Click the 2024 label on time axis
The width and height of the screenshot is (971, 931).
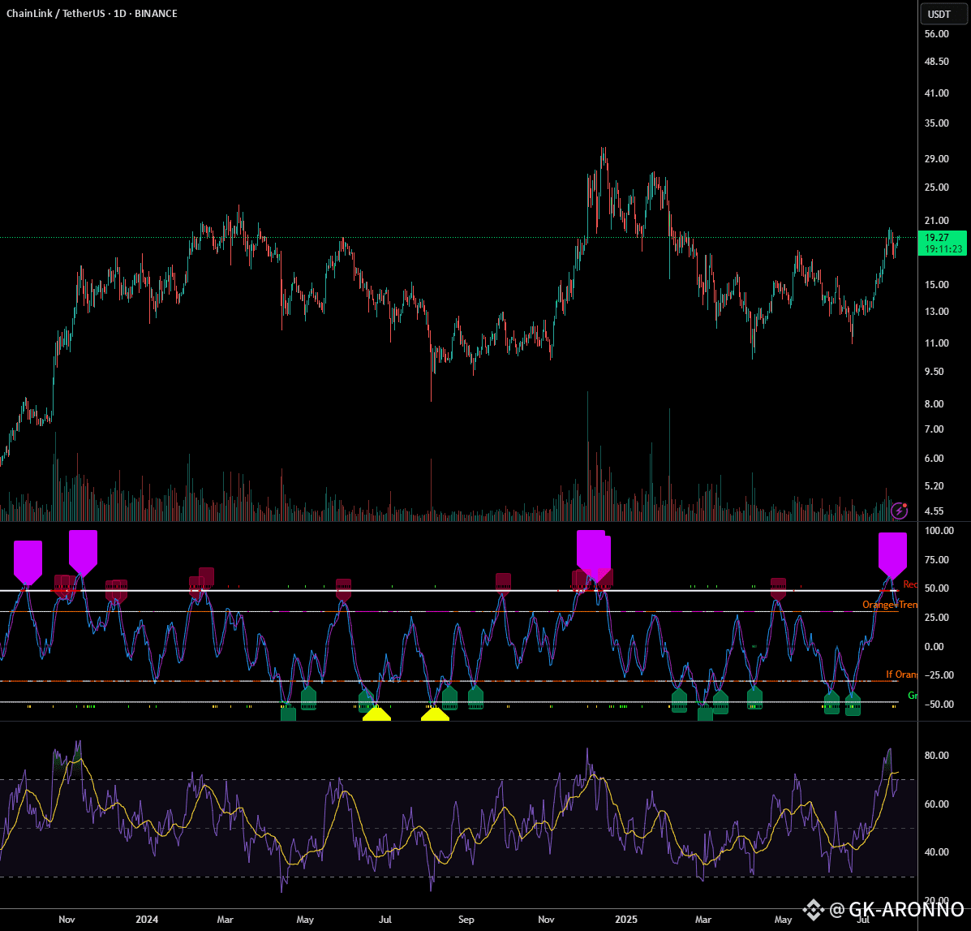(x=147, y=920)
